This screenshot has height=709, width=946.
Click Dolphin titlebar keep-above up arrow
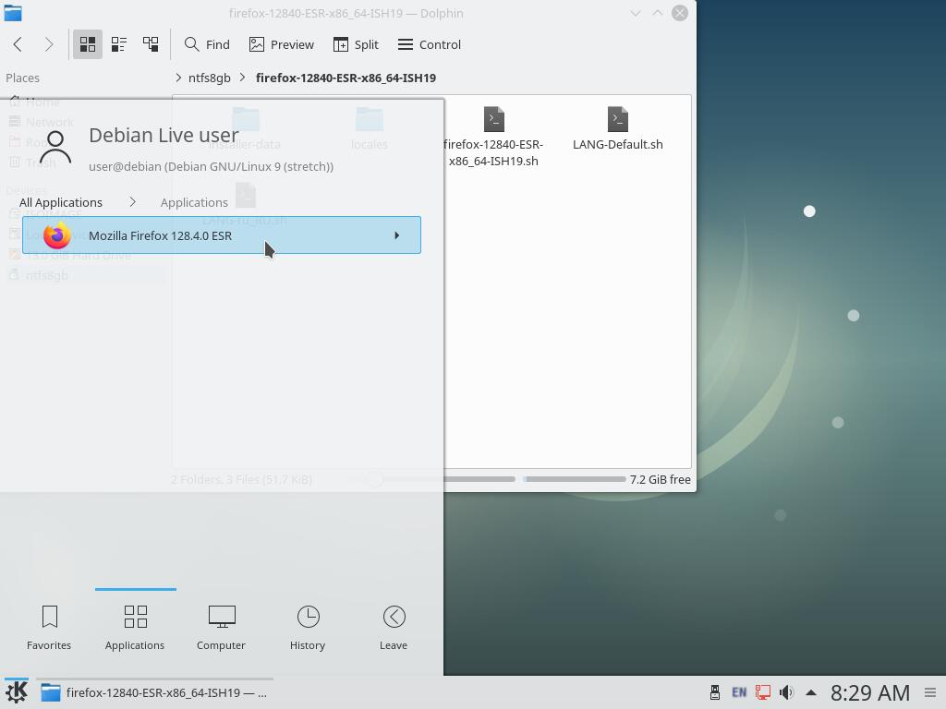[658, 13]
